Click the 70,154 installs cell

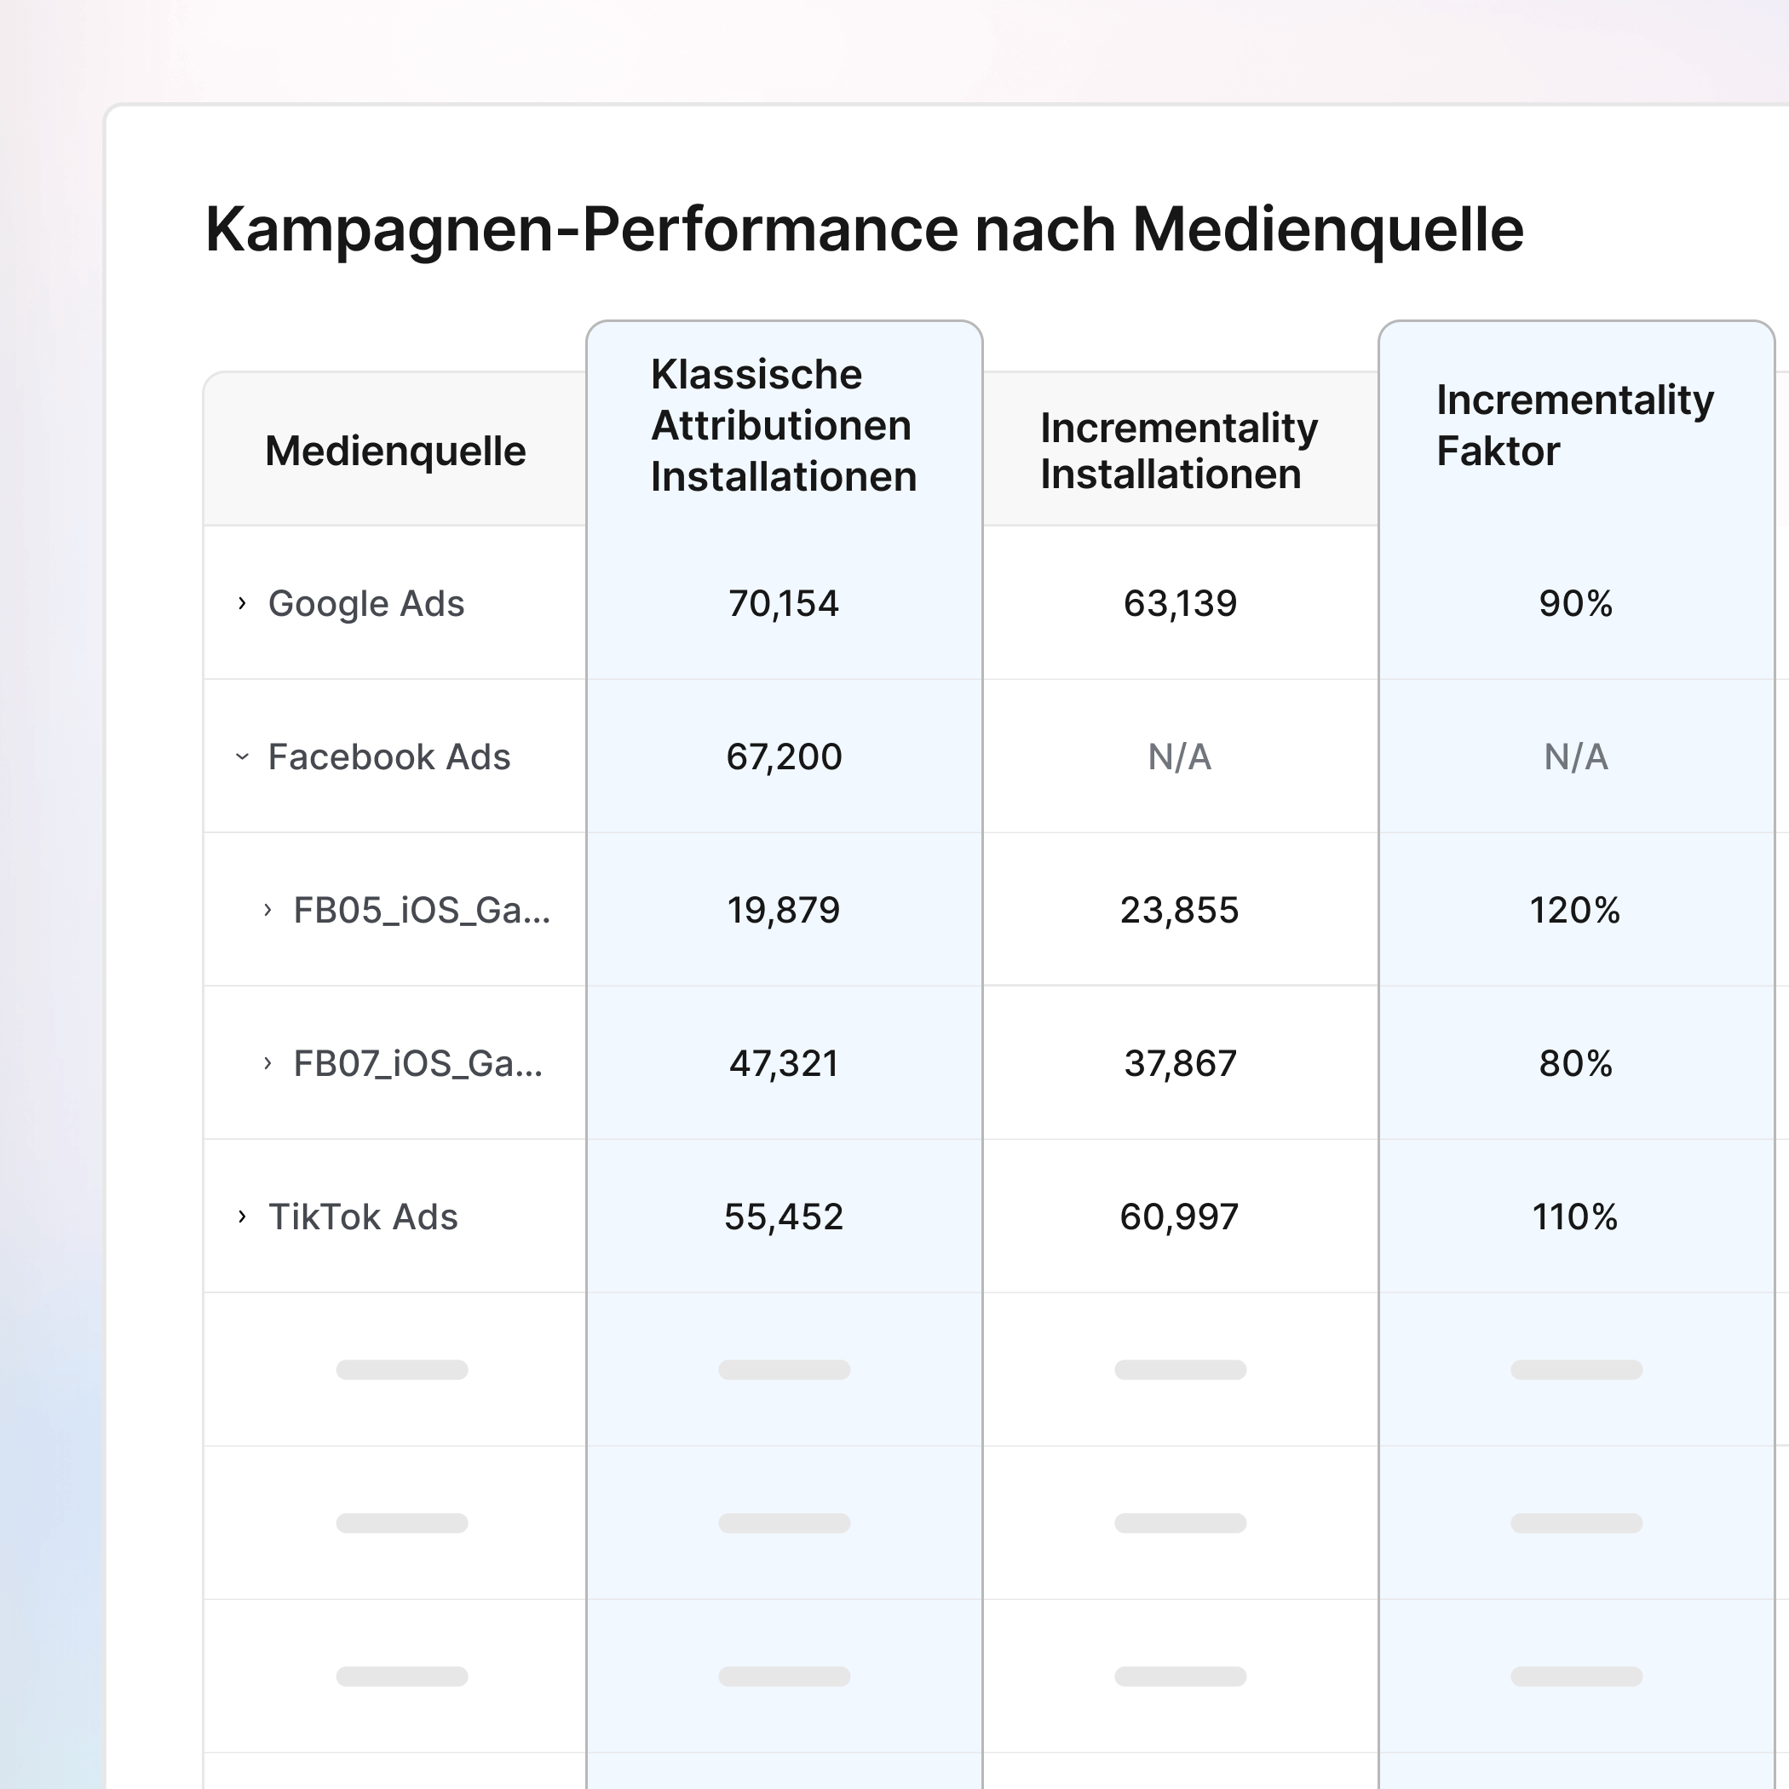click(784, 604)
